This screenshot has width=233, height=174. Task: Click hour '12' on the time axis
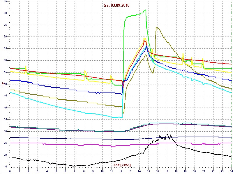coord(121,171)
